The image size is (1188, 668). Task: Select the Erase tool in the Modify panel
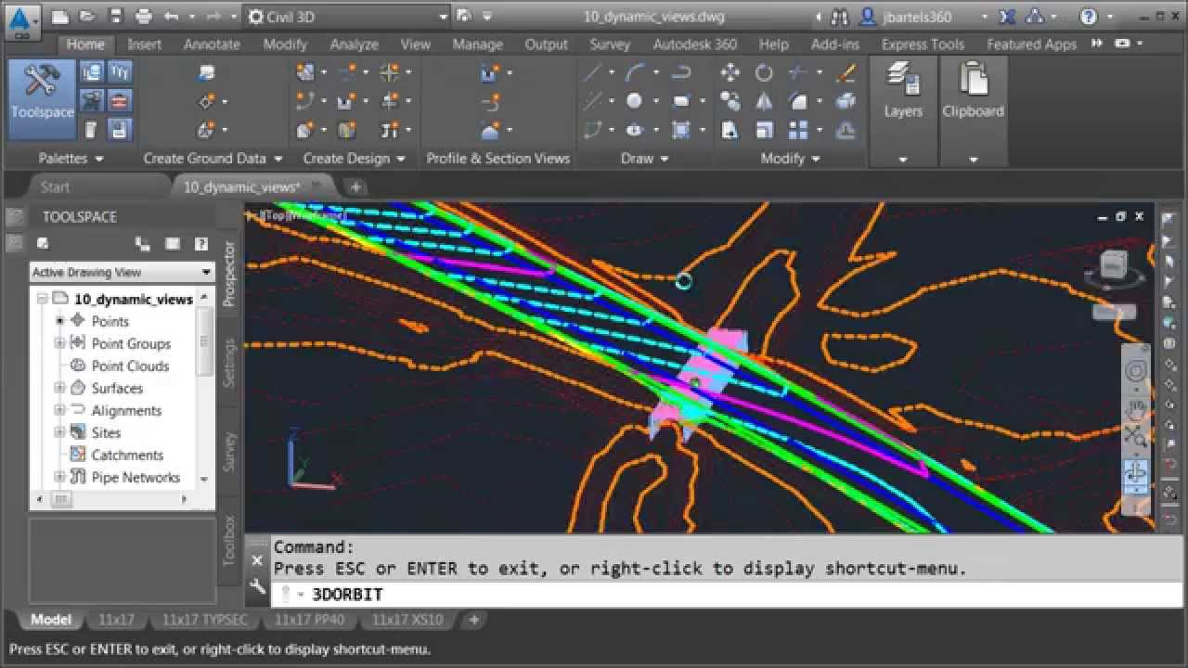[846, 72]
